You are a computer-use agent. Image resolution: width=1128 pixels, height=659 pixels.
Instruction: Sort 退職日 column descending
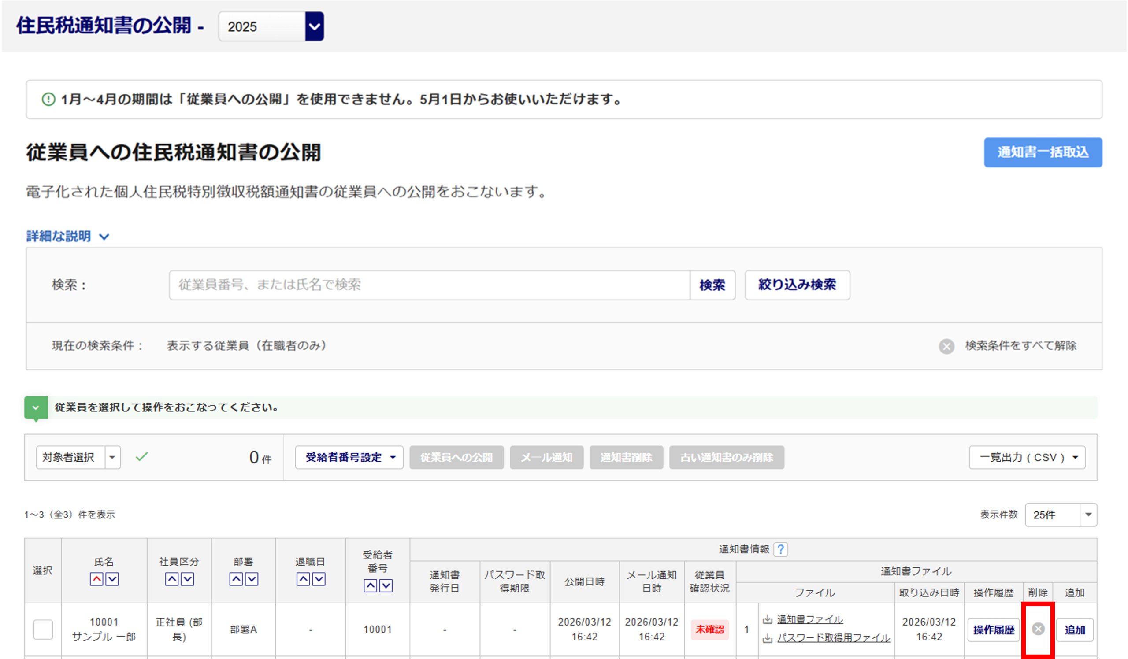319,579
